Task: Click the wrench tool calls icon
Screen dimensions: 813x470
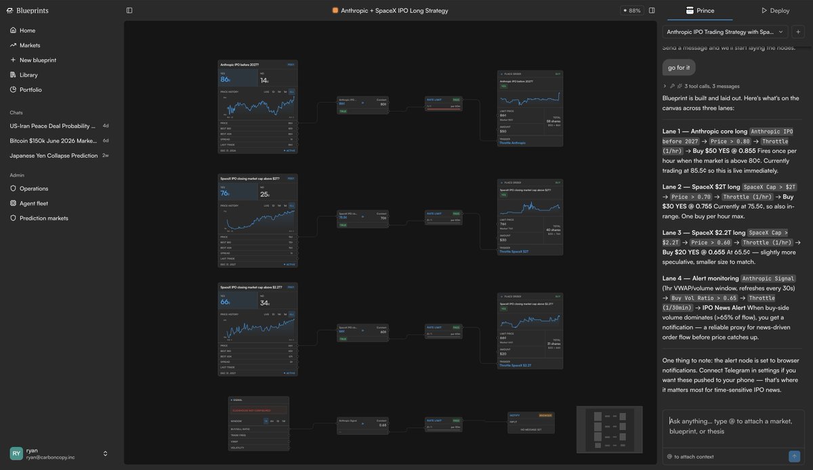Action: click(673, 86)
